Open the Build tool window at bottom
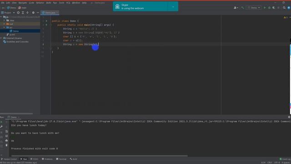Screen dimensions: 291x164 (x=74, y=159)
